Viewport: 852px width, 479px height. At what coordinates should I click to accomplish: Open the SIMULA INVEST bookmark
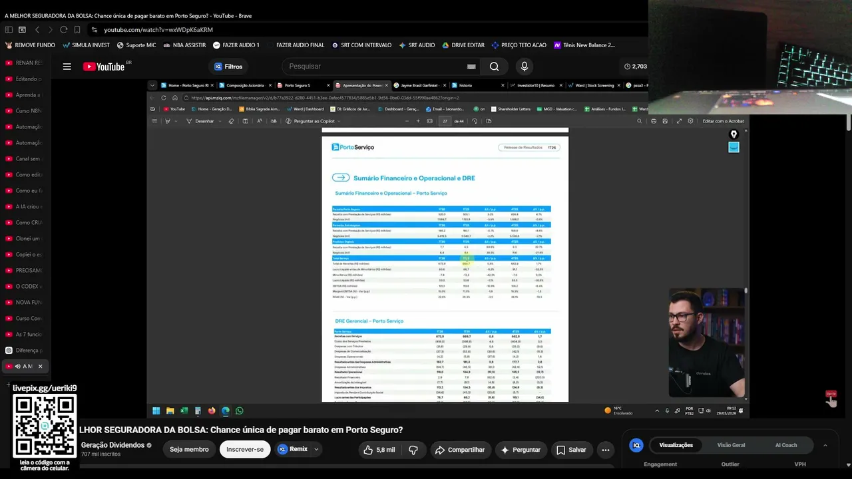[86, 45]
